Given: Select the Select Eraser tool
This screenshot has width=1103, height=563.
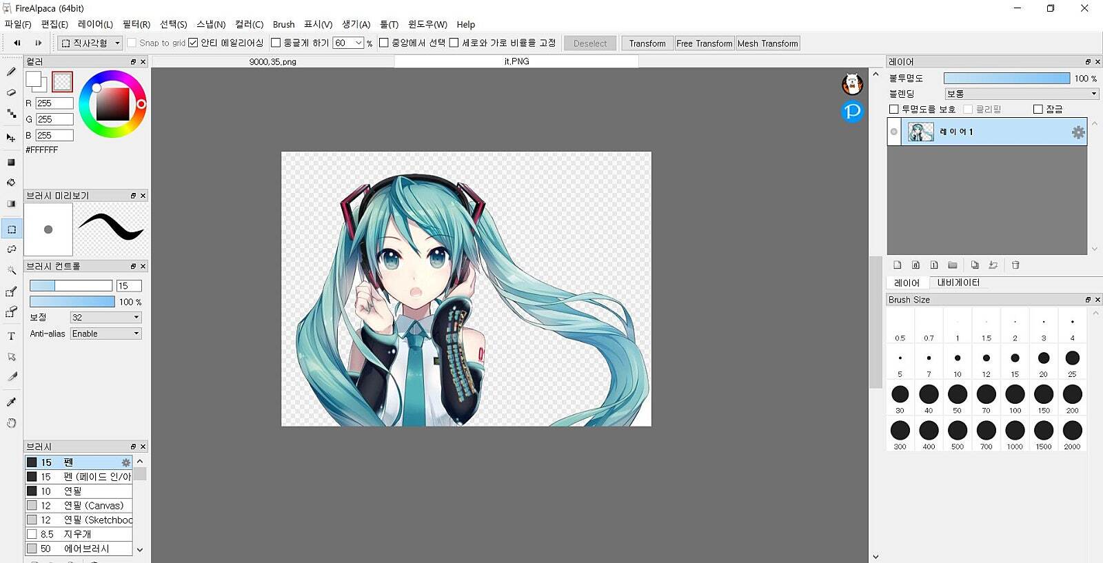Looking at the screenshot, I should (11, 313).
